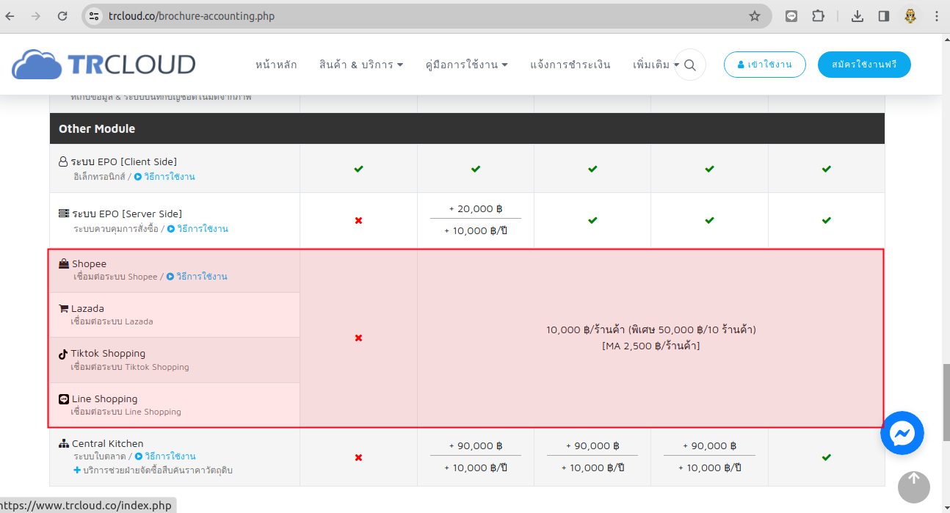The image size is (950, 513).
Task: Open วิธีการใช้งาน link for EPO Server Side
Action: (x=197, y=229)
